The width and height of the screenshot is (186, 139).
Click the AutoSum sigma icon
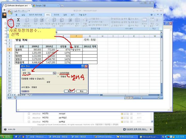(x=18, y=20)
